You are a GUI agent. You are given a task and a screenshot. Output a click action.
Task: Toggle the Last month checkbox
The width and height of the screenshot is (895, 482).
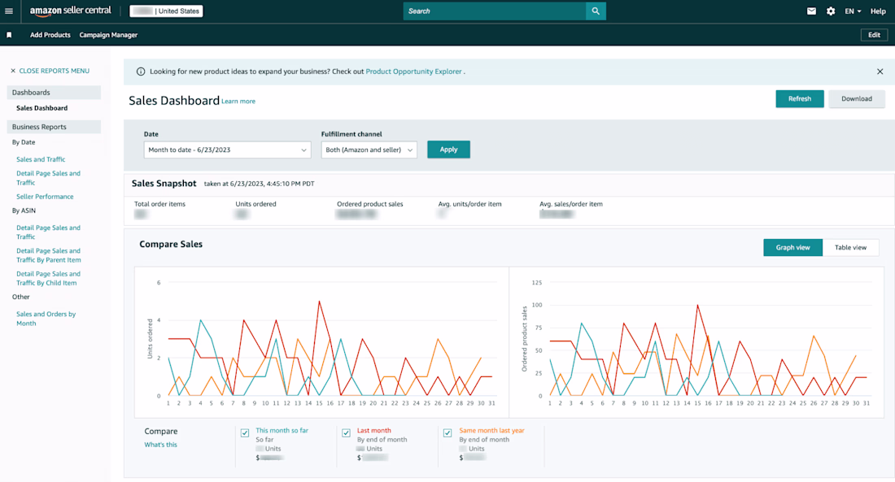tap(346, 433)
